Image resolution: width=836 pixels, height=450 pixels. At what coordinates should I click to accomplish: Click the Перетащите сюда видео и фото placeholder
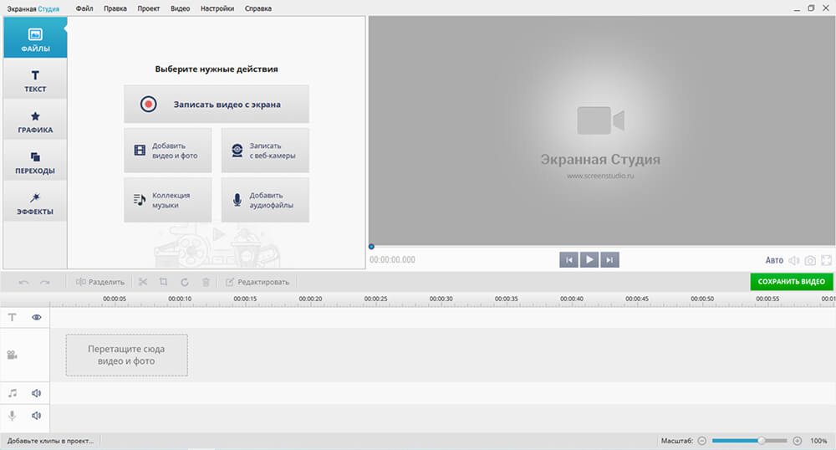pos(126,355)
